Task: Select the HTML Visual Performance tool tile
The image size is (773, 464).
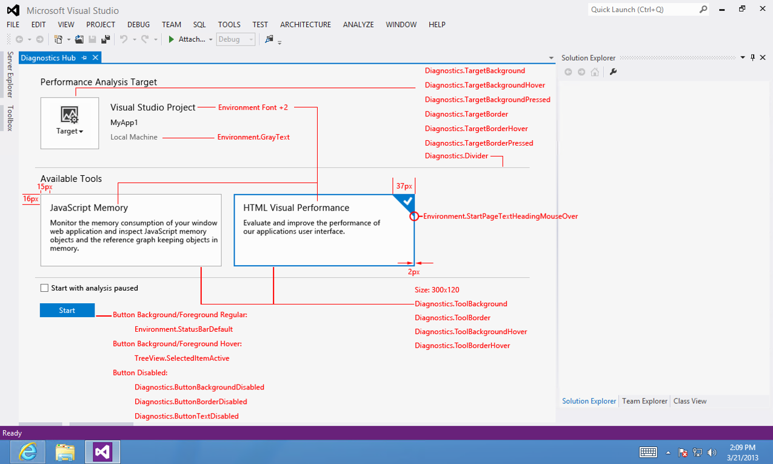Action: [x=324, y=230]
